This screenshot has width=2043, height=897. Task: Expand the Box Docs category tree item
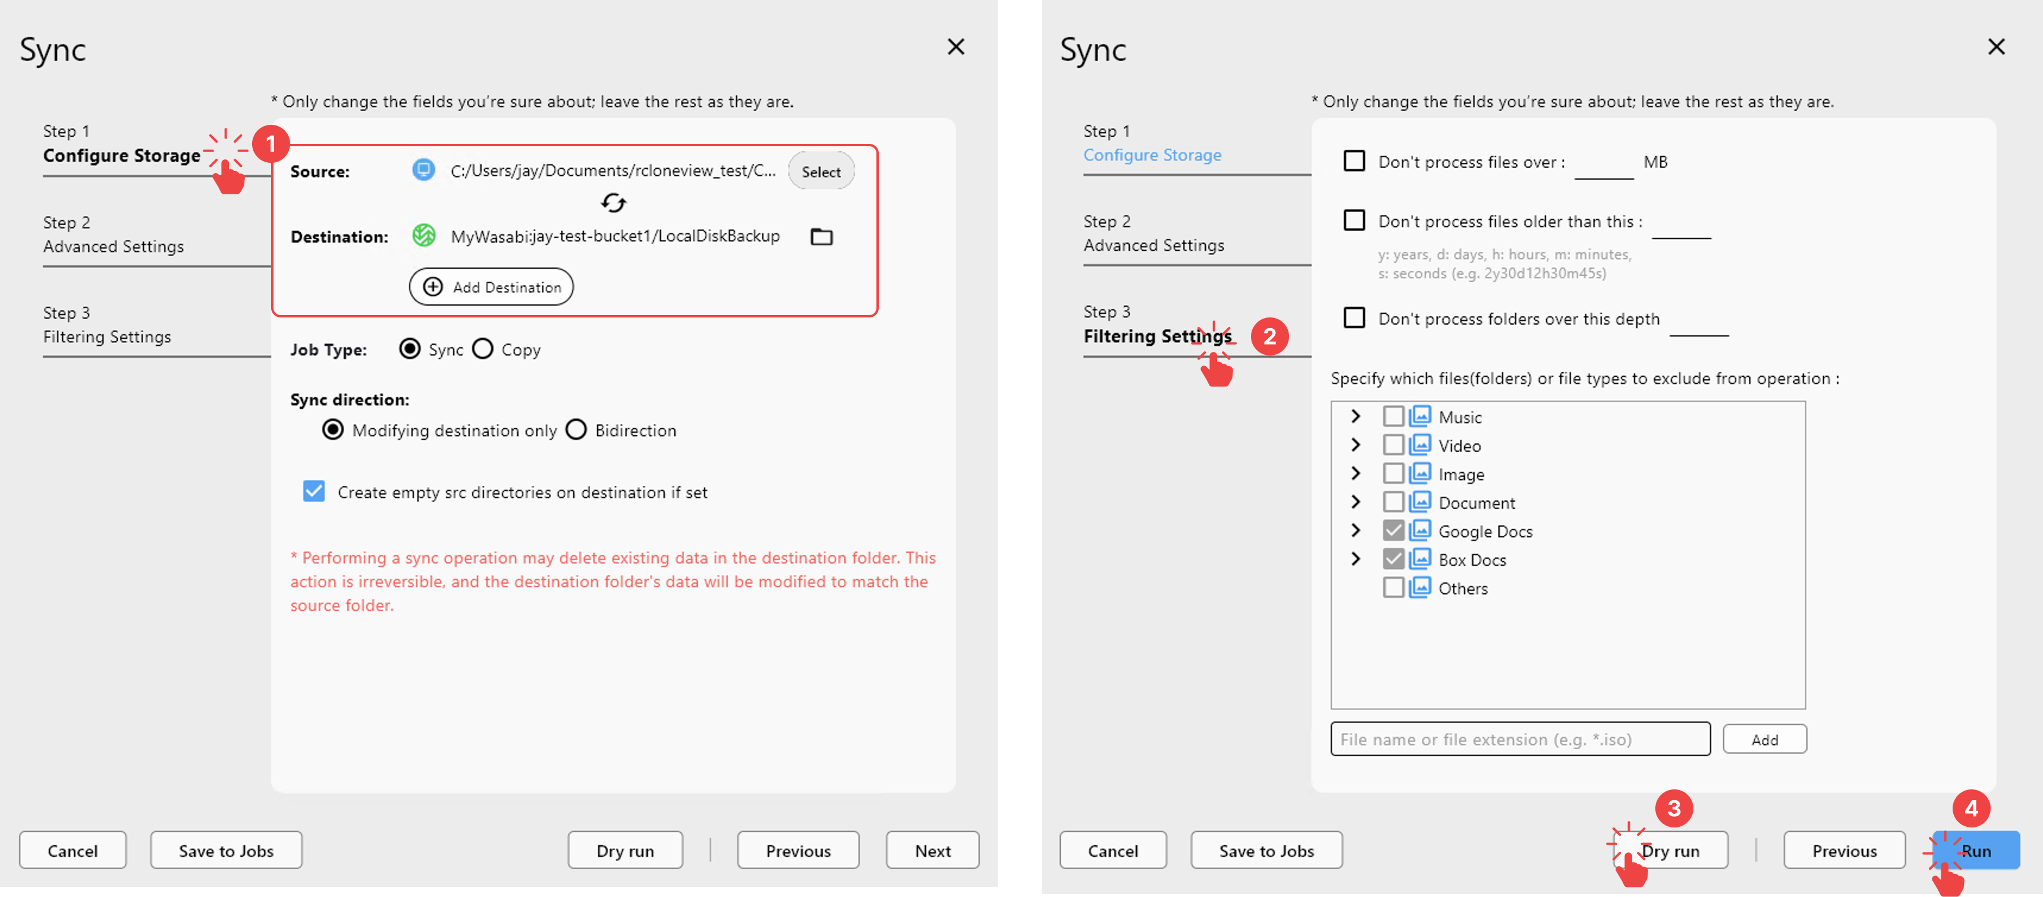click(x=1356, y=559)
